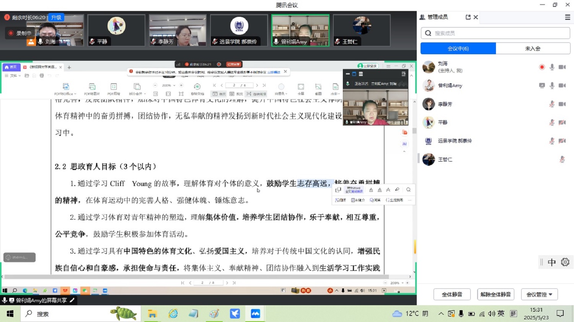This screenshot has width=574, height=322.
Task: Click the 中 input language indicator
Action: 551,262
